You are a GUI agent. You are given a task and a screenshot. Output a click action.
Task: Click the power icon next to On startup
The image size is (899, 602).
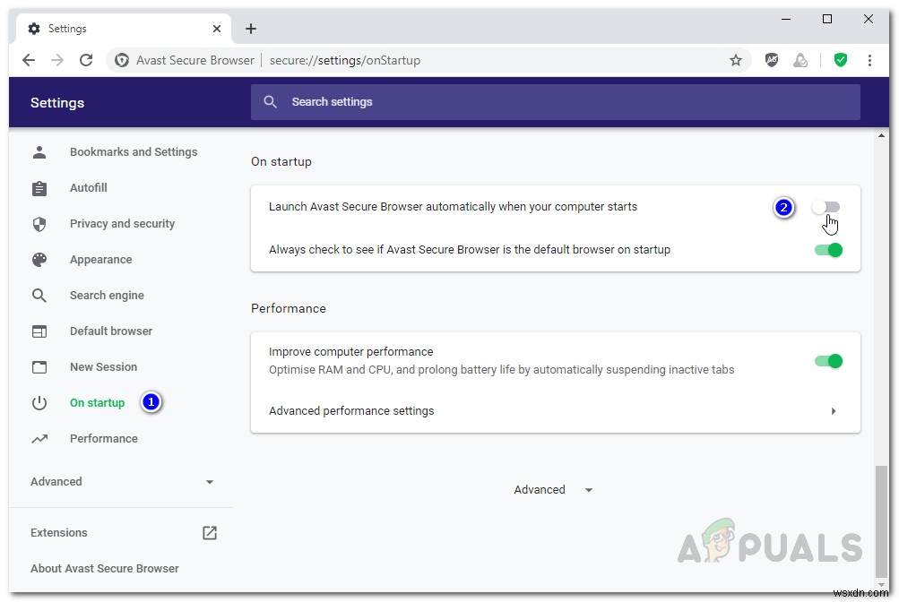39,402
